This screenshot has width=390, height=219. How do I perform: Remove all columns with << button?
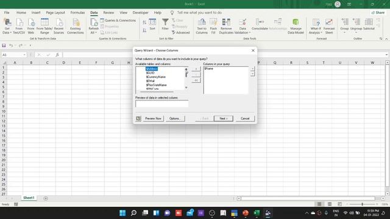[x=196, y=80]
